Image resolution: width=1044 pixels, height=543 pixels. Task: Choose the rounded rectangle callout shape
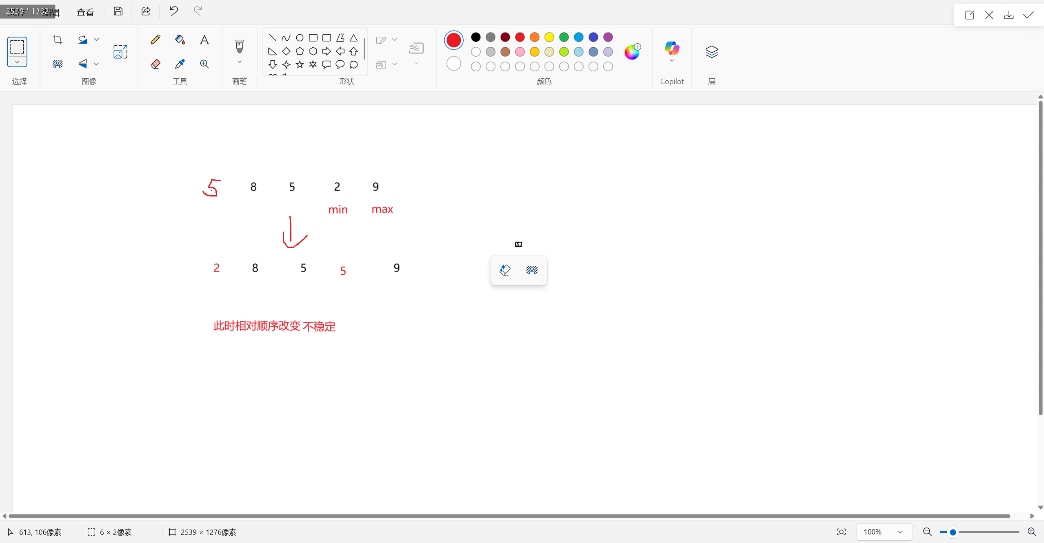327,64
